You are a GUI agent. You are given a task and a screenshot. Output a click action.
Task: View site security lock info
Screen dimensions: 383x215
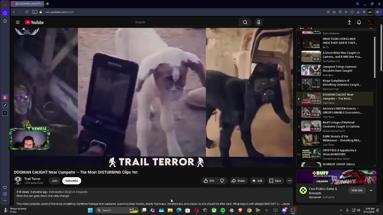click(41, 12)
